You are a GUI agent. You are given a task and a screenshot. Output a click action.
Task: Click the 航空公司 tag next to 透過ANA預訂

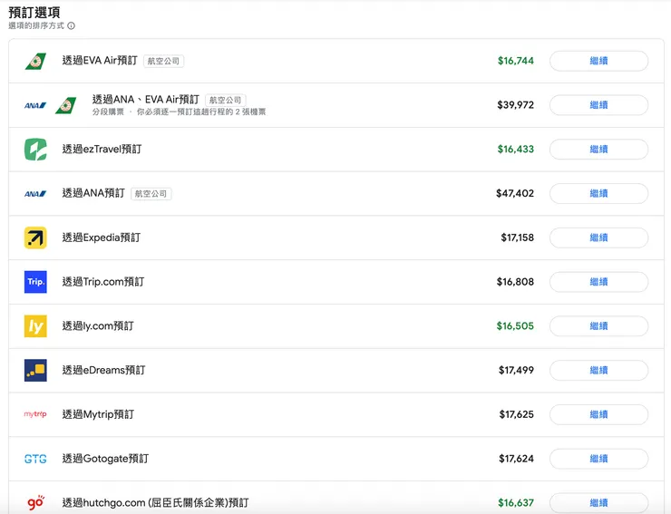pyautogui.click(x=151, y=194)
